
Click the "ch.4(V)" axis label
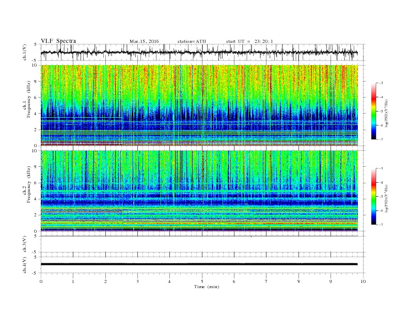pos(25,265)
